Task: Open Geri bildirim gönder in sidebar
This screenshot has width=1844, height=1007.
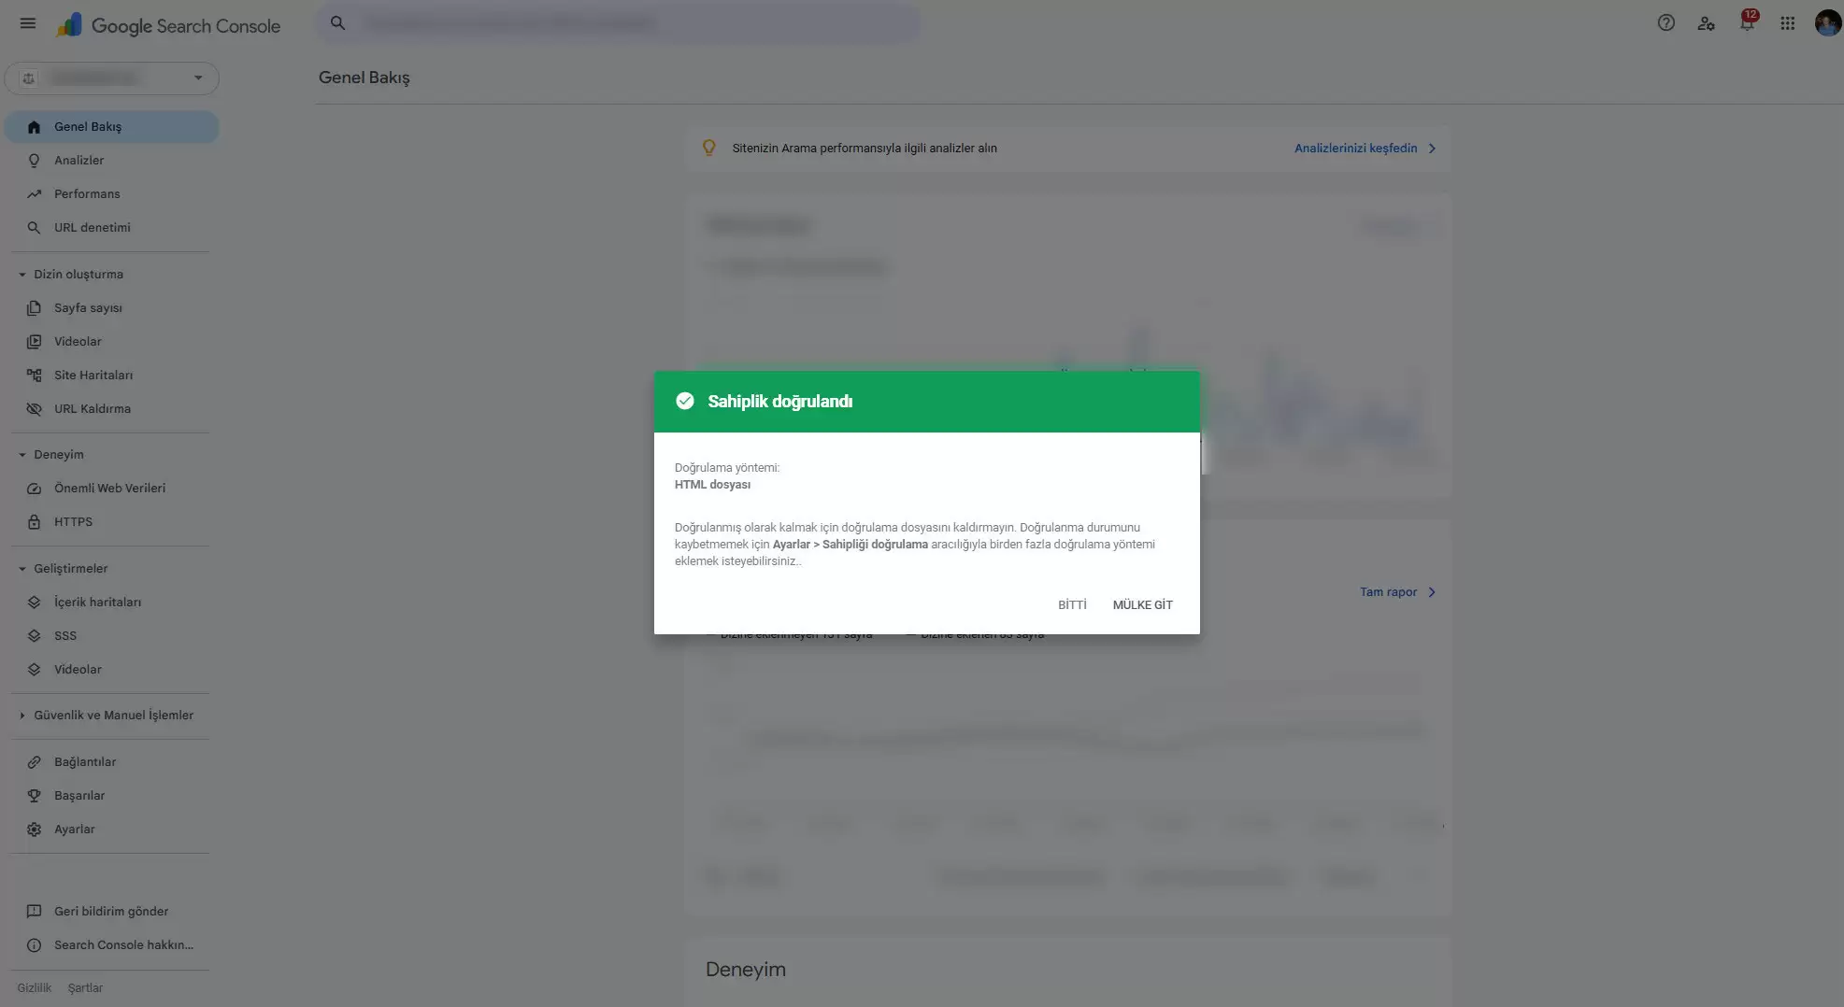Action: point(112,912)
